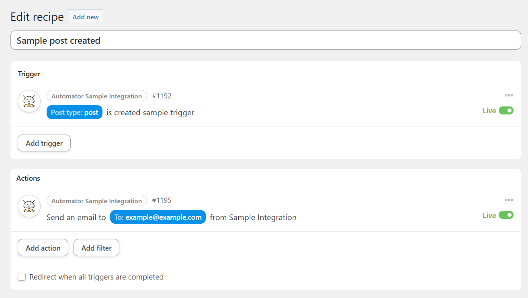
Task: Edit the To: example@example.com field token
Action: [158, 217]
